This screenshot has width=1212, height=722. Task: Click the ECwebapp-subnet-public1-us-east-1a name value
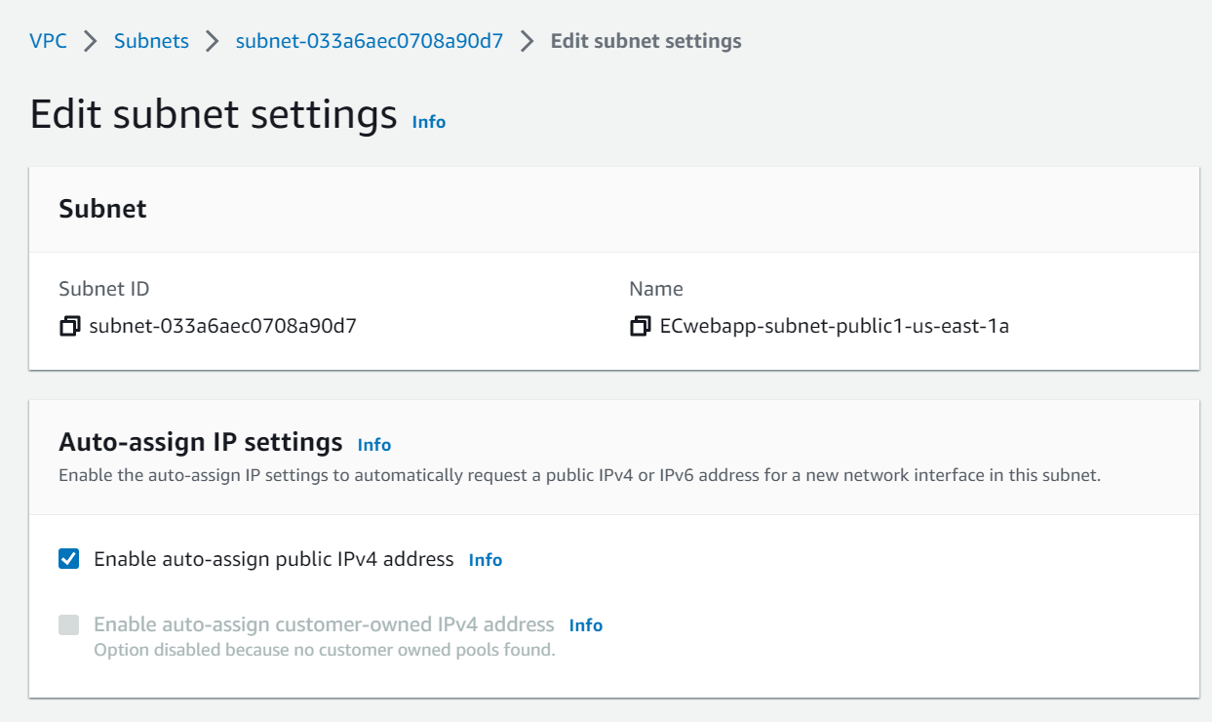[834, 327]
